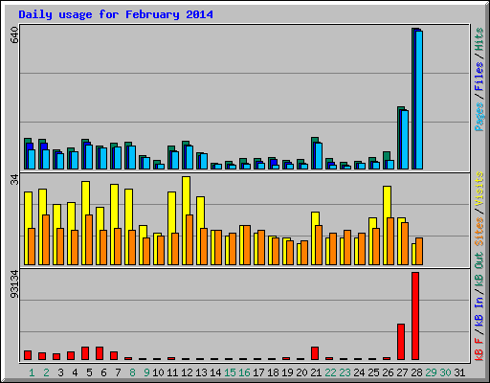Click the day 2 axis label

click(x=46, y=372)
